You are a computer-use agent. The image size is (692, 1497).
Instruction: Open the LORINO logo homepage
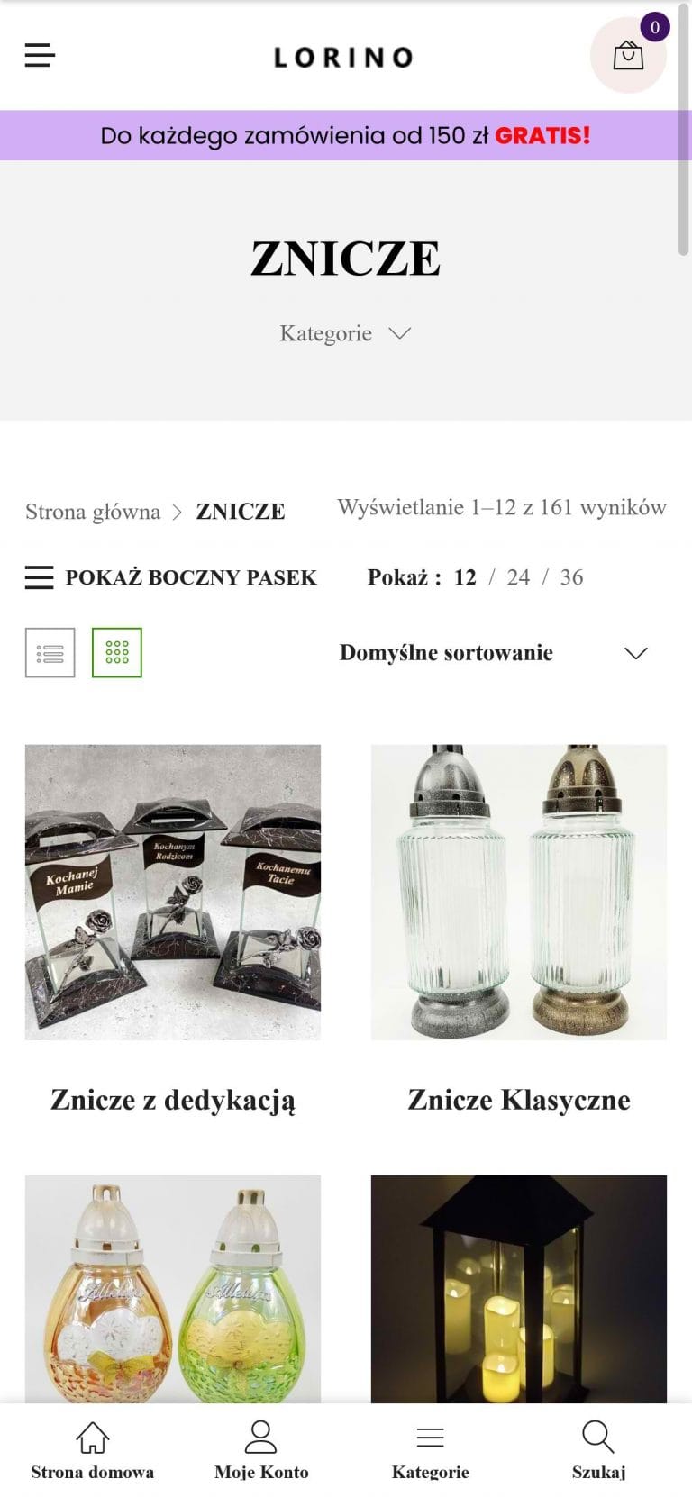(x=343, y=58)
